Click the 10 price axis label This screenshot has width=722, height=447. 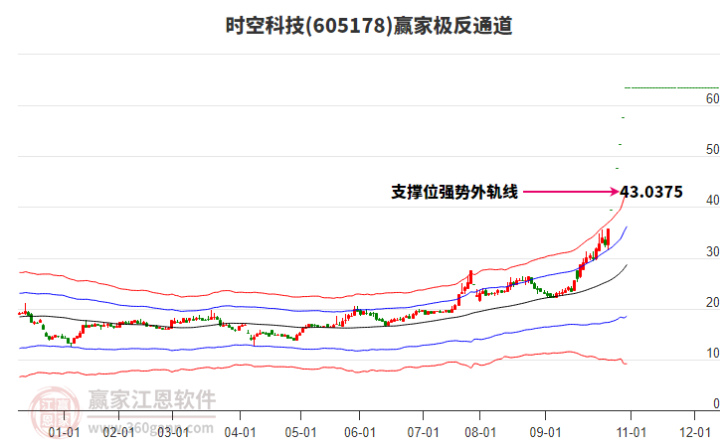click(712, 354)
